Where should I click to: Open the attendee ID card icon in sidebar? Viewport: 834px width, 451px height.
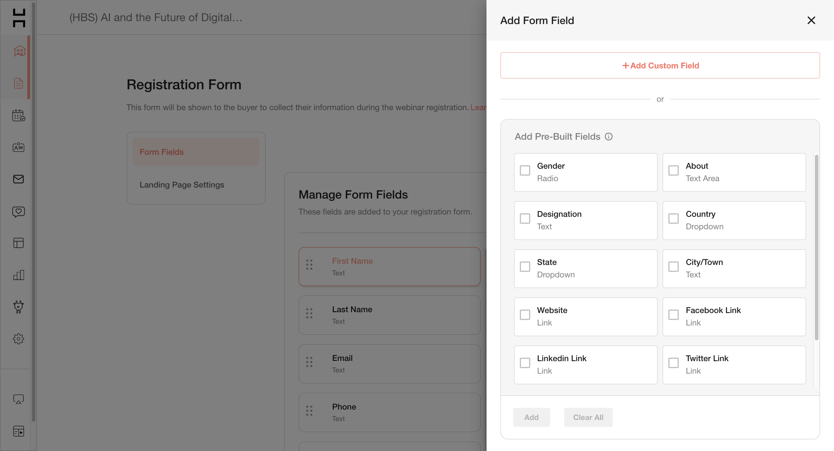(19, 147)
